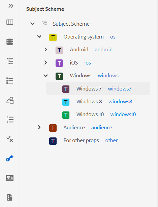158x207 pixels.
Task: Open the image card panel icon
Action: [x=10, y=178]
